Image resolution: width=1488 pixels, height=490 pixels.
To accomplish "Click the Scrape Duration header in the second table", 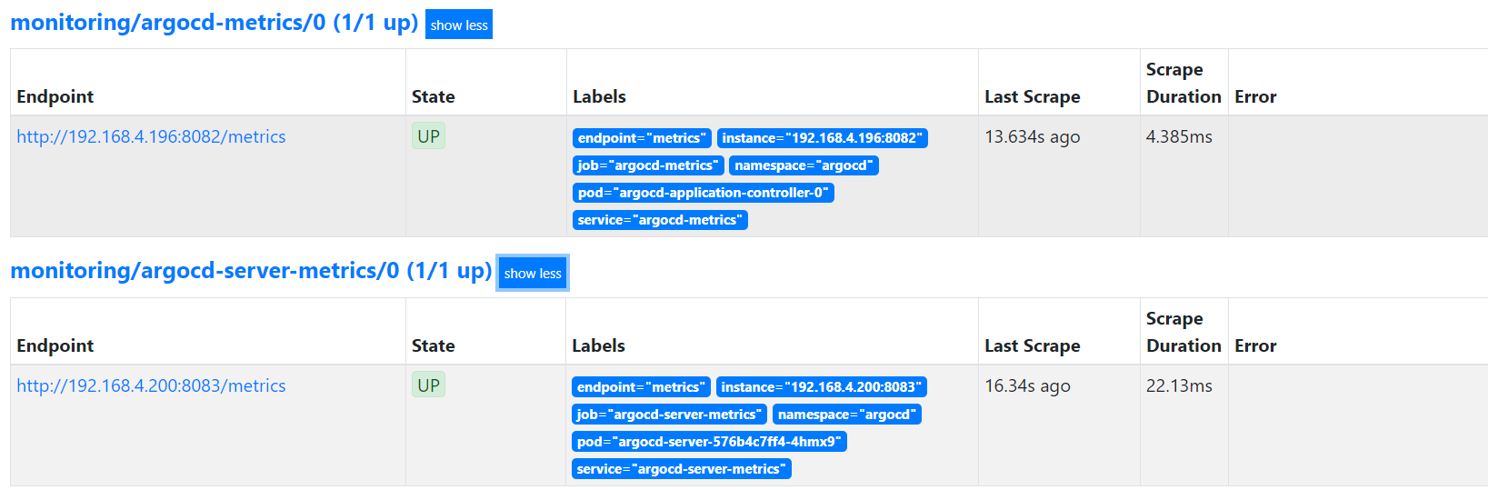I will pos(1183,332).
